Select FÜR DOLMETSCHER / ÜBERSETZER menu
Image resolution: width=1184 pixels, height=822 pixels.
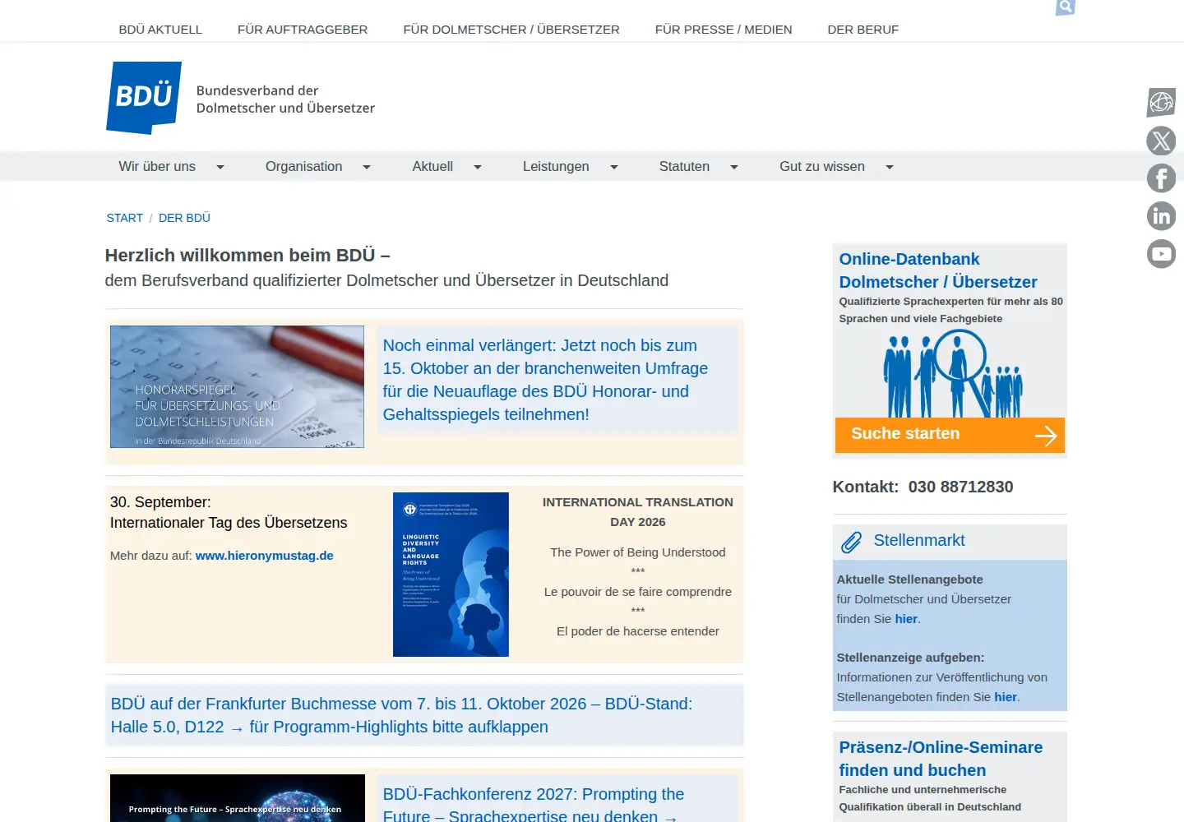pyautogui.click(x=511, y=30)
